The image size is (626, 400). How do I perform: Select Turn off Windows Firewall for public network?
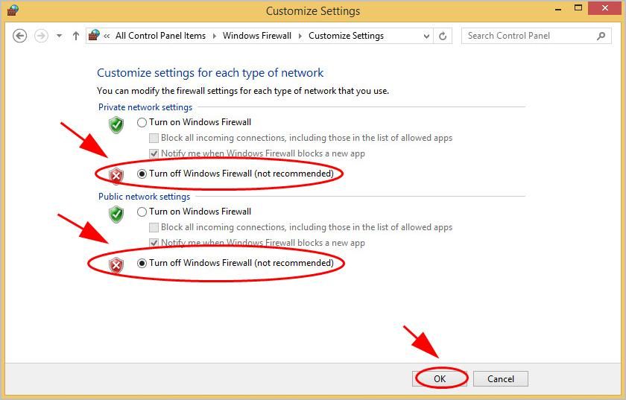[x=142, y=263]
